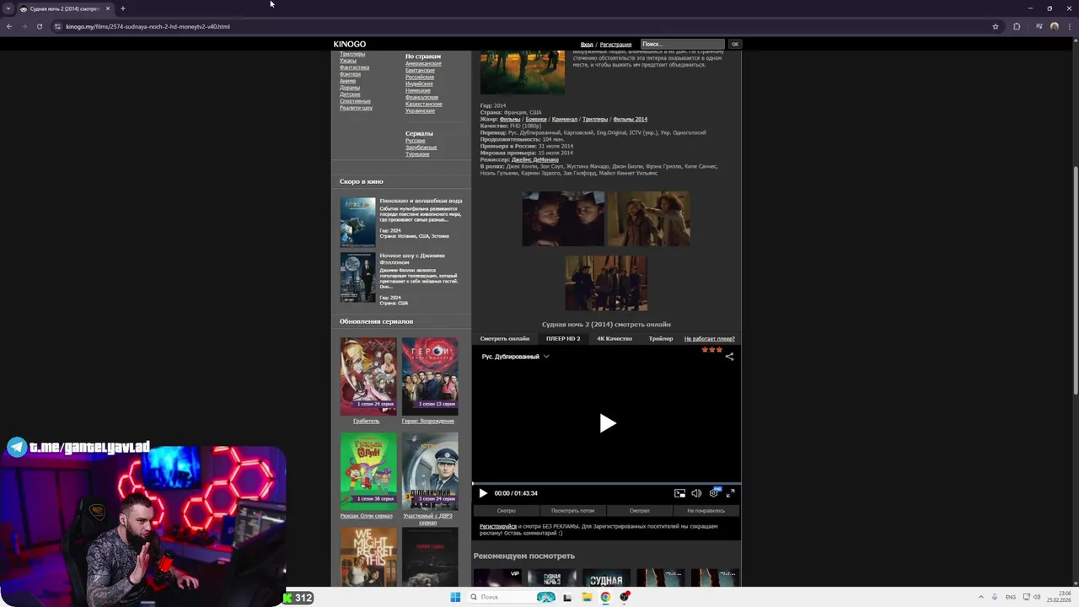Open the Боевики genre link
This screenshot has height=607, width=1079.
pyautogui.click(x=536, y=119)
